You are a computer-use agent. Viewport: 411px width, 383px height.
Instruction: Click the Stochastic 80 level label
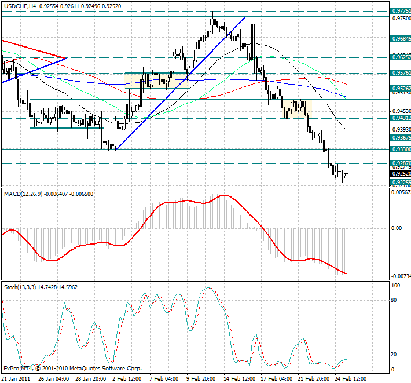[x=394, y=300]
